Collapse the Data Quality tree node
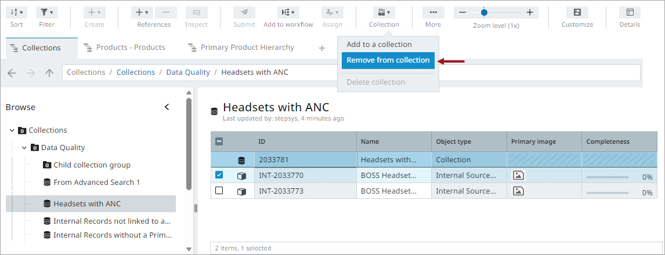The width and height of the screenshot is (665, 255). [x=24, y=148]
